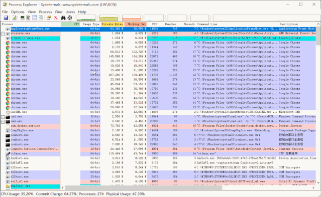Click the browser_broker.exe process icon
The height and width of the screenshot is (197, 321).
[x=8, y=38]
